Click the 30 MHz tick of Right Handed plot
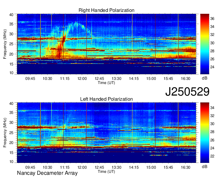 pos(11,34)
